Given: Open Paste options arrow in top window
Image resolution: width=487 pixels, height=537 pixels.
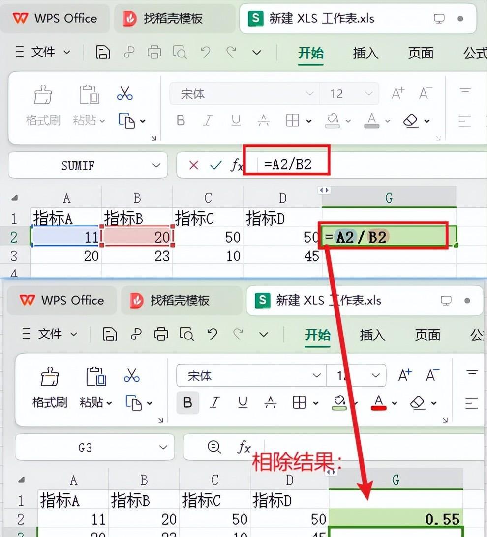Looking at the screenshot, I should (x=102, y=121).
